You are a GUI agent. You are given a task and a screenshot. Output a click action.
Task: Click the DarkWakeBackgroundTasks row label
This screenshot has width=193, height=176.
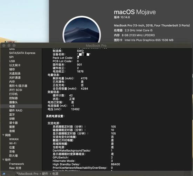pos(72,151)
